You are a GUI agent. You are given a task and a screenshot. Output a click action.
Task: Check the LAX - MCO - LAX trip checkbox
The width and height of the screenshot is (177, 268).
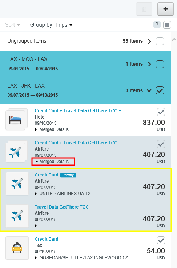(x=160, y=64)
